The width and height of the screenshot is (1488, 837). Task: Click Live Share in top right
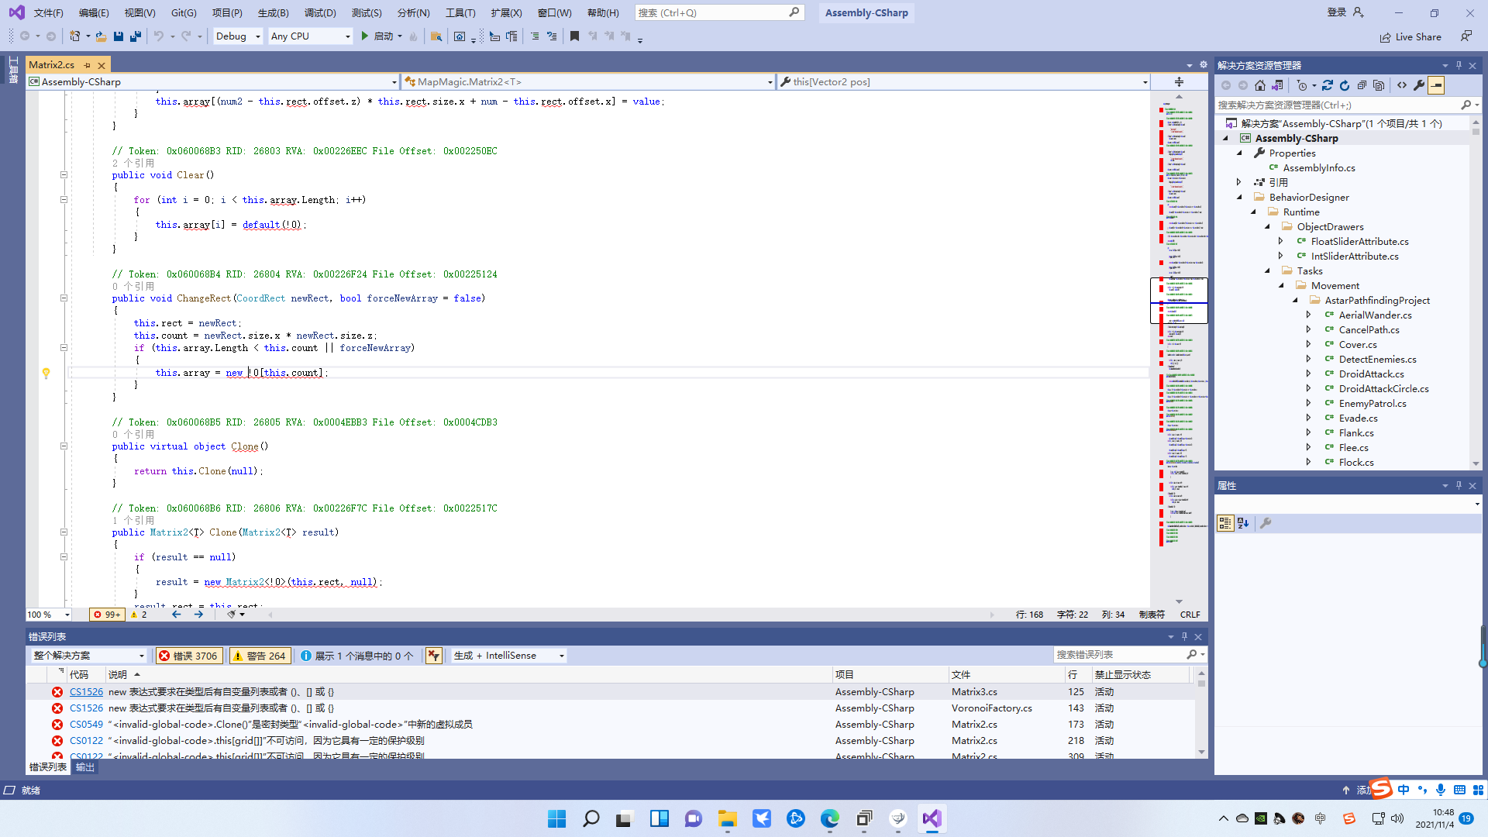pyautogui.click(x=1410, y=36)
